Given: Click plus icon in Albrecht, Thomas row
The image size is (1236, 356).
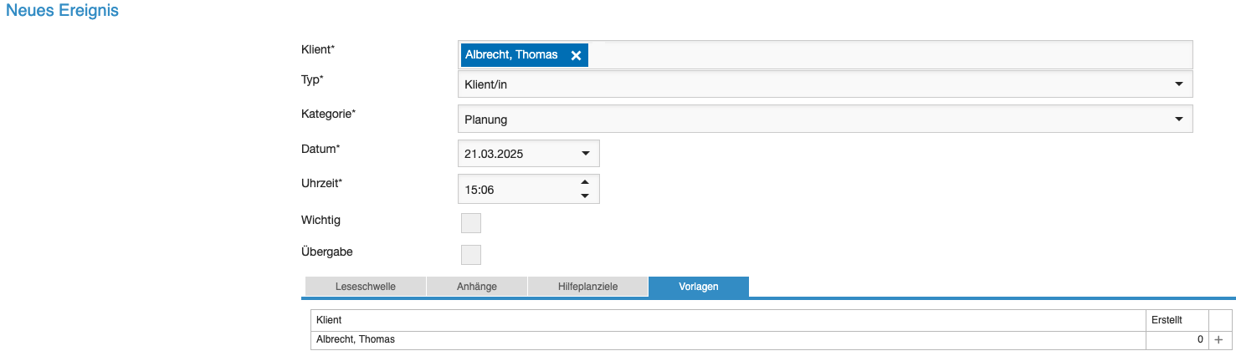Looking at the screenshot, I should click(x=1218, y=340).
